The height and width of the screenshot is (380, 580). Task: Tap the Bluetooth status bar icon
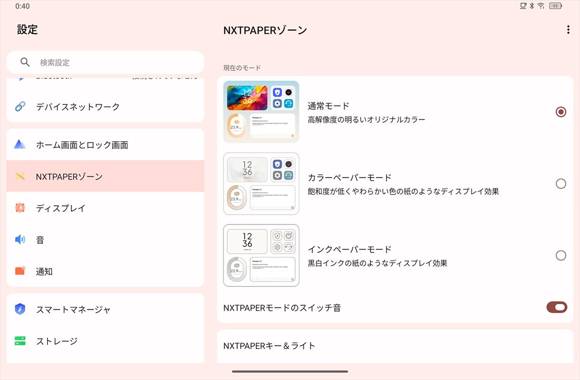532,6
